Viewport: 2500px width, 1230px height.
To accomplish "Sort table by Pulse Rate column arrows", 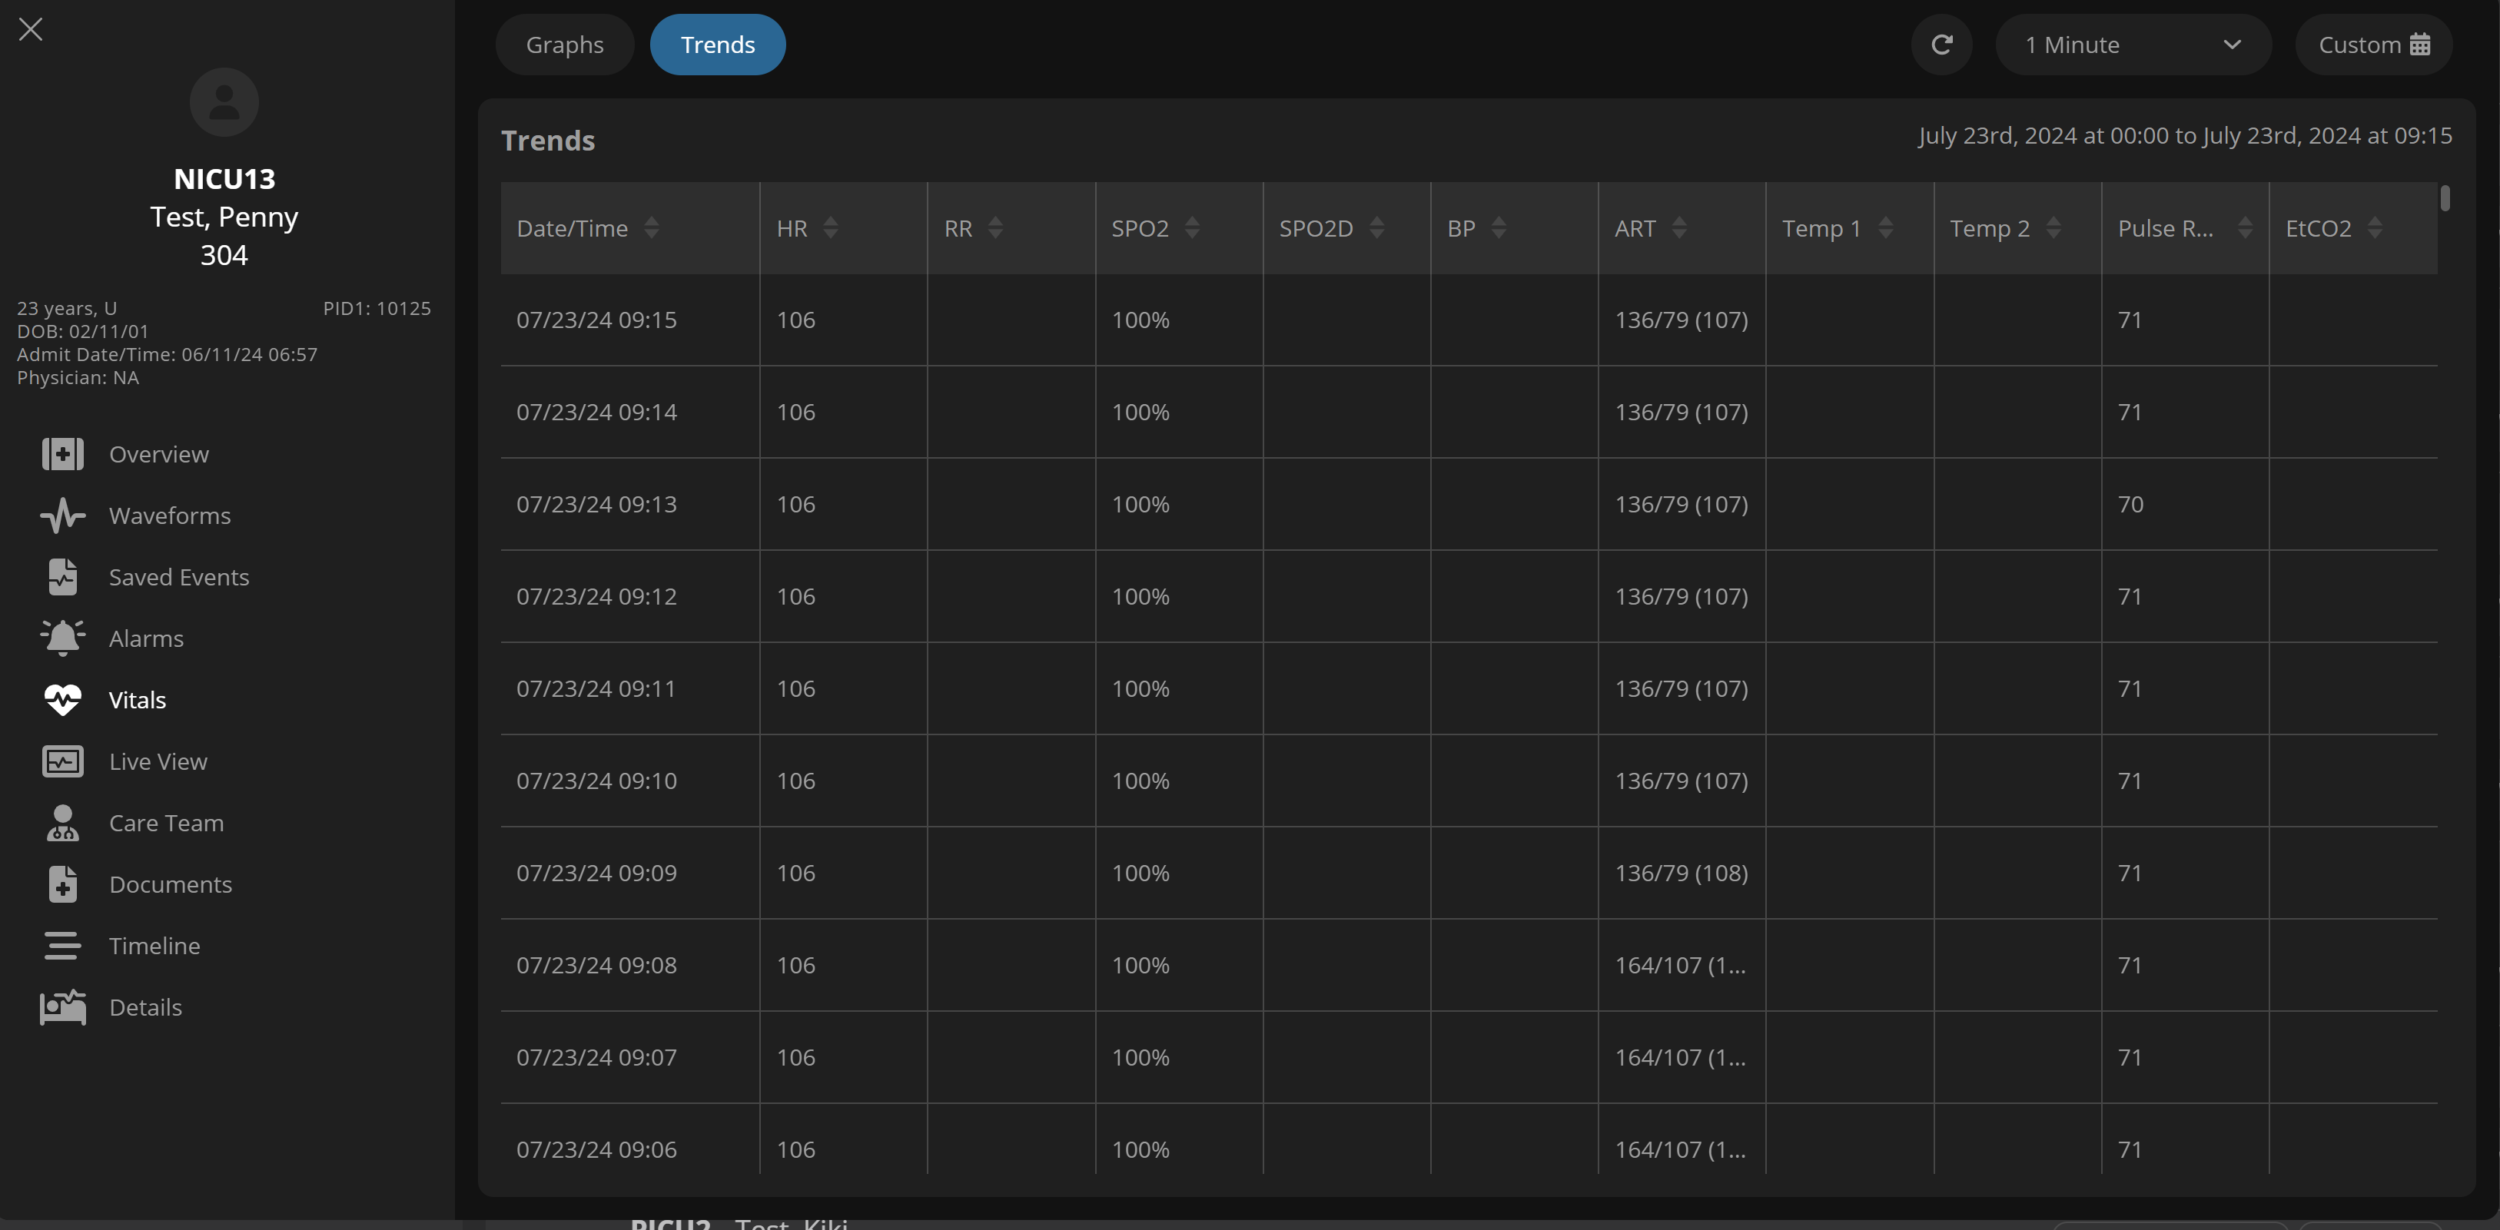I will tap(2246, 228).
